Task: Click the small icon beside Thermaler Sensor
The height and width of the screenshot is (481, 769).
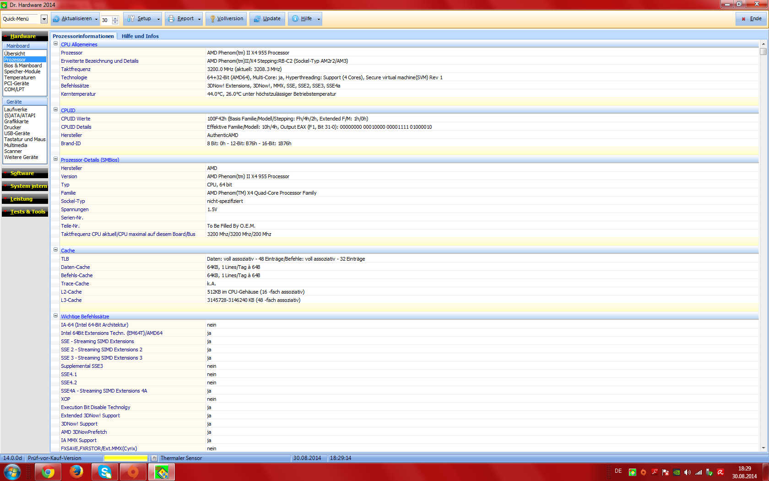Action: point(154,458)
